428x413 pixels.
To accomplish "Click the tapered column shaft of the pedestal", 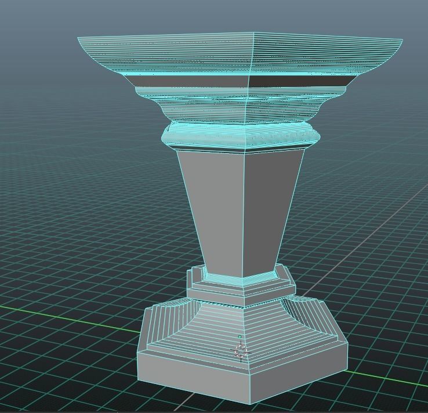I will (240, 213).
